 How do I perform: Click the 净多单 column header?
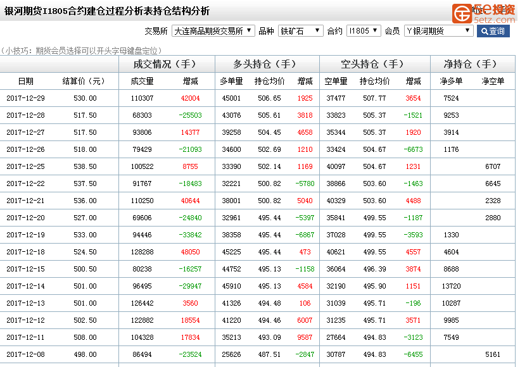click(451, 81)
